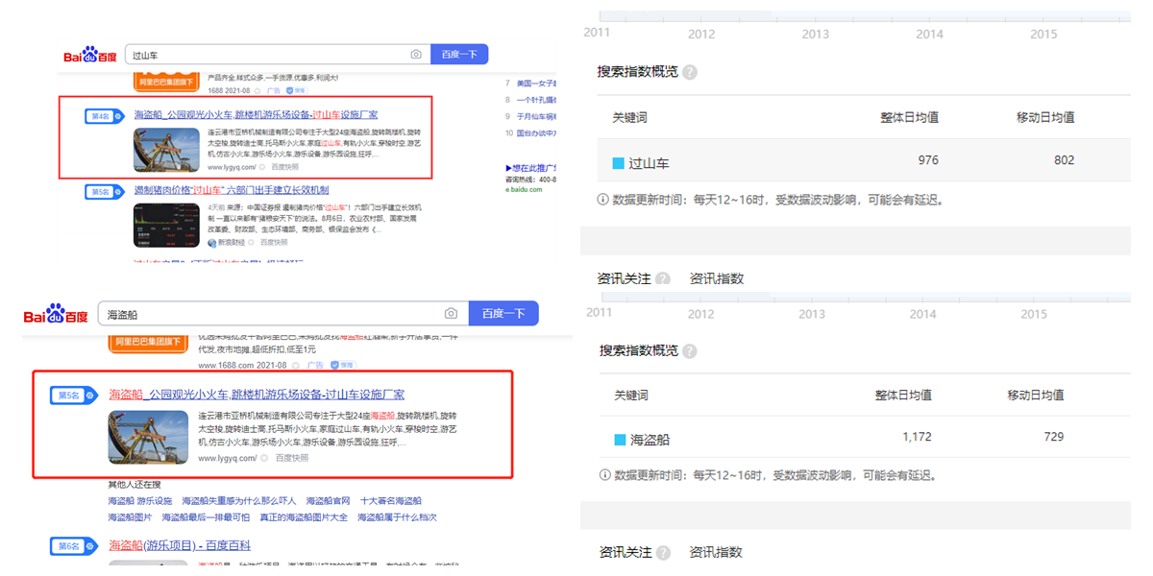Click the 新浪财经 globe source icon
The image size is (1153, 576).
click(x=212, y=243)
